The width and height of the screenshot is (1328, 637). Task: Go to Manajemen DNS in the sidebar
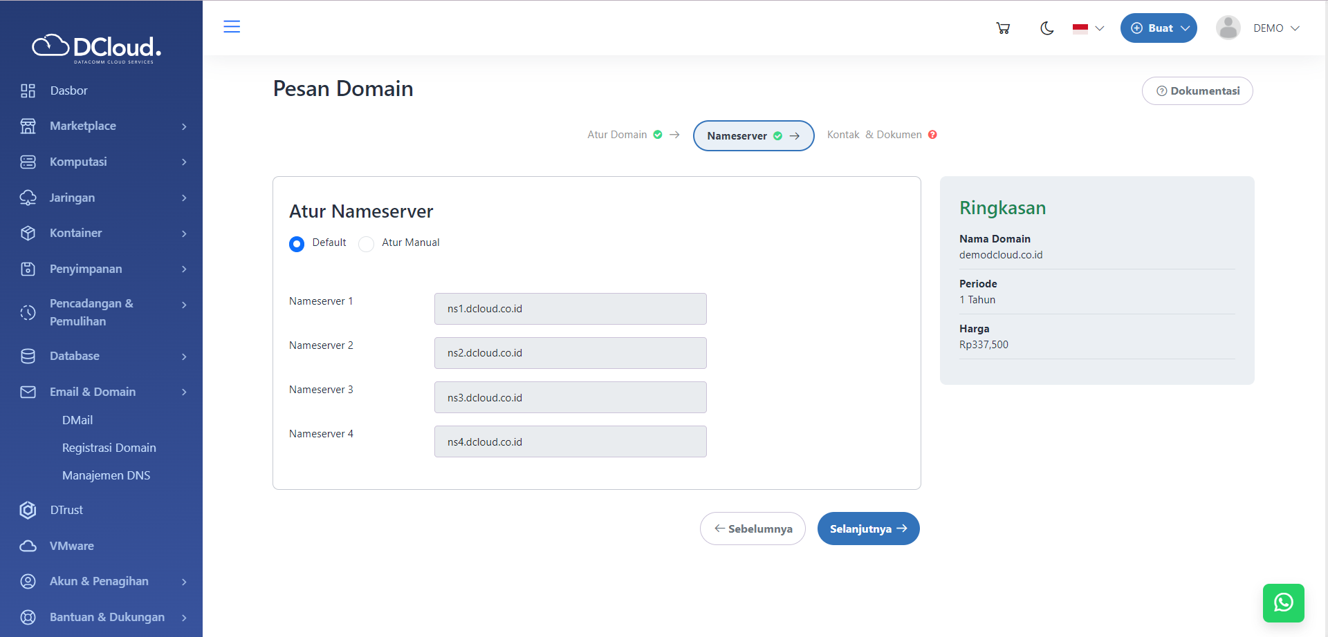[106, 475]
